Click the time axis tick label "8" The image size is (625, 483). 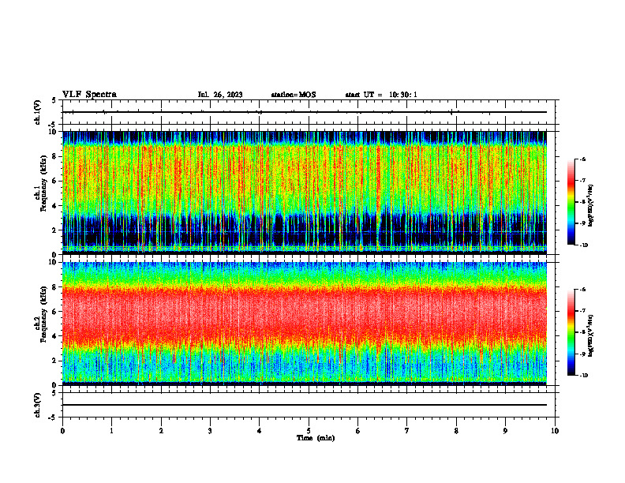point(456,430)
